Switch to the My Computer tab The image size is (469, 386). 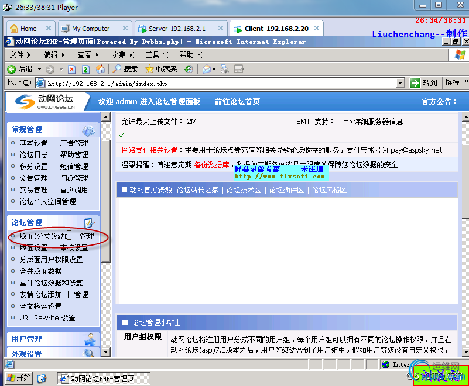click(x=91, y=29)
